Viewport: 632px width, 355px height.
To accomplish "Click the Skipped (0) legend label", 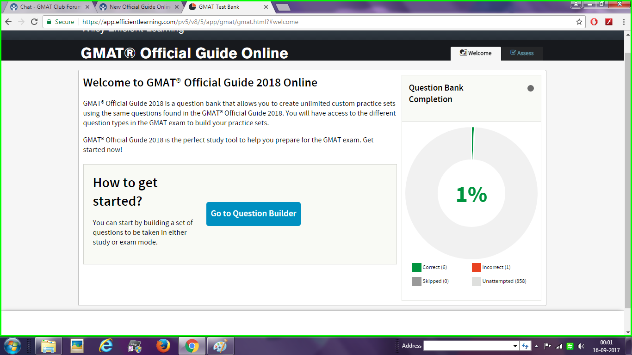I will coord(435,281).
